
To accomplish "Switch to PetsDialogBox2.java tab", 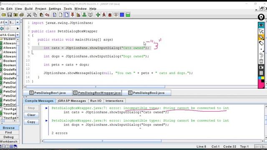I will pos(146,93).
